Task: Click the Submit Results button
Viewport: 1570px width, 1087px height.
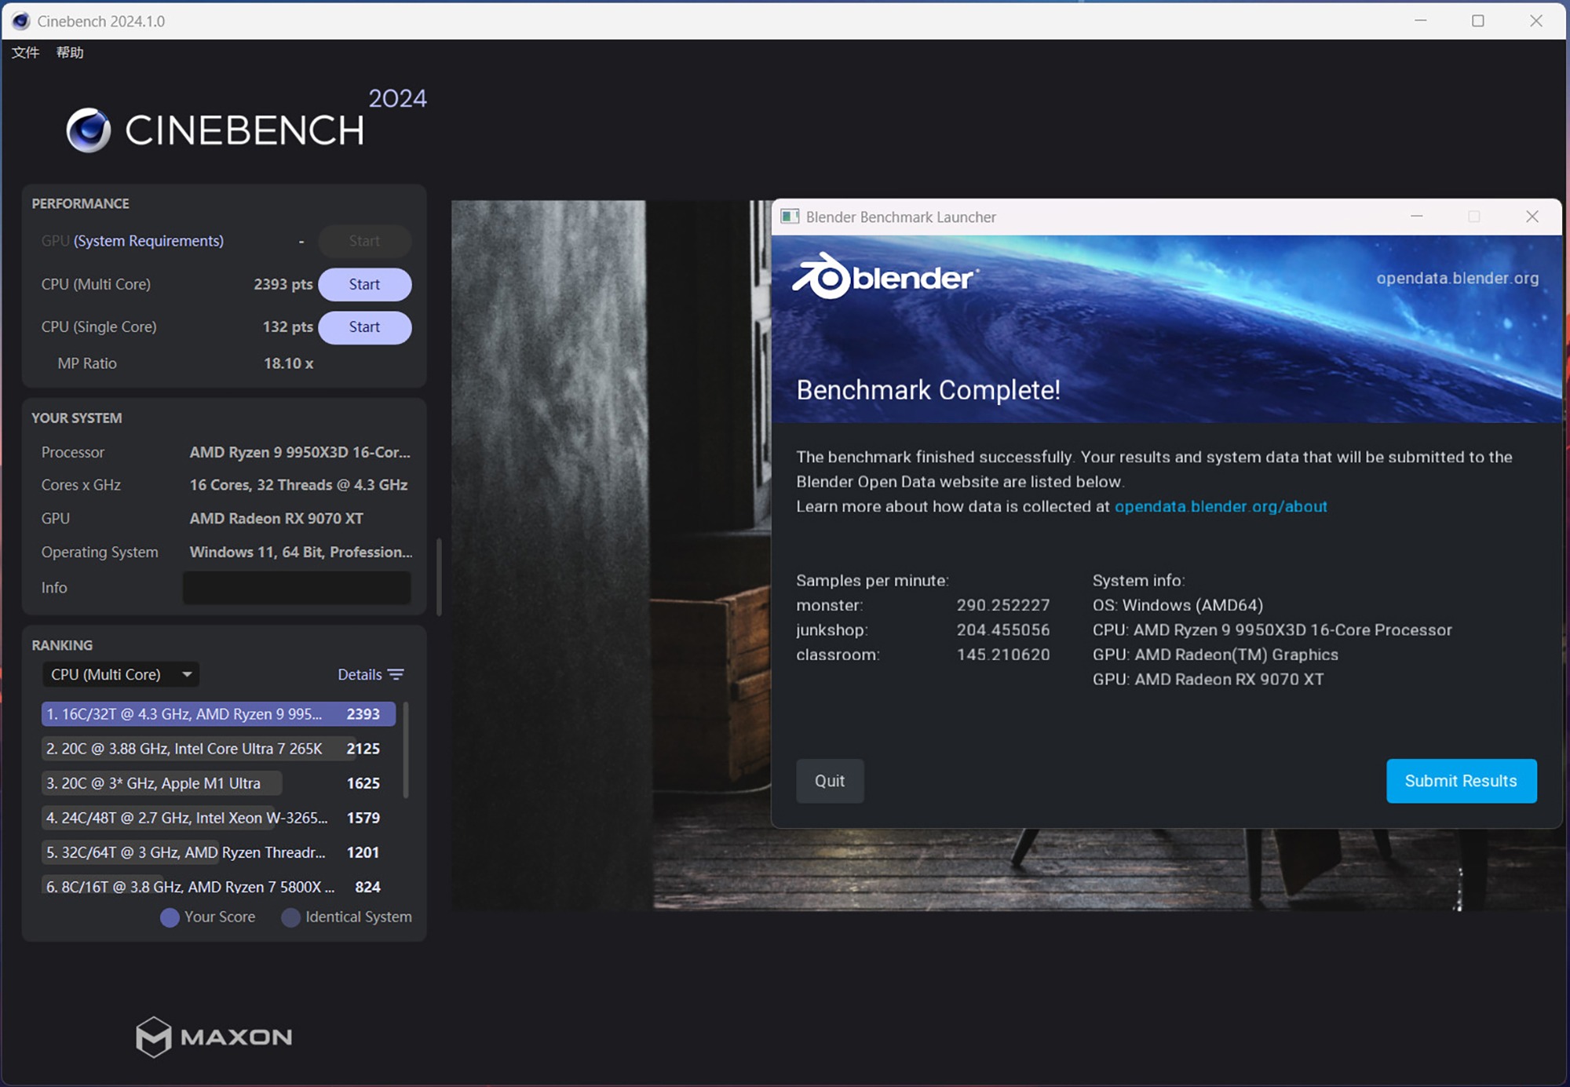Action: point(1461,781)
